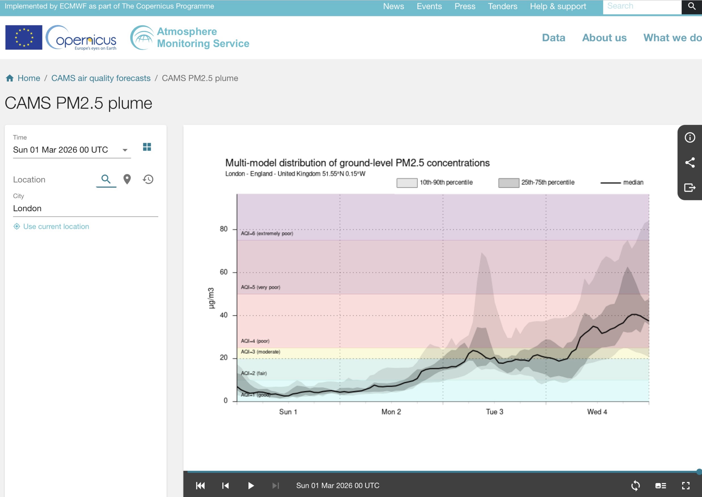Image resolution: width=702 pixels, height=497 pixels.
Task: Go to CAMS air quality forecasts breadcrumb
Action: coord(101,78)
